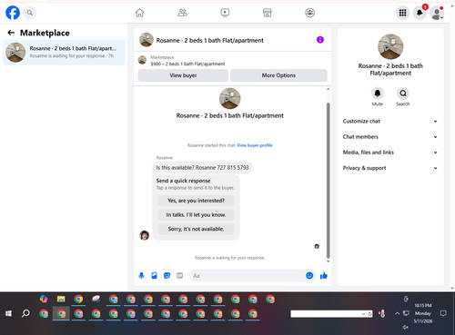This screenshot has width=455, height=335.
Task: Click center listing photo in chat body
Action: coord(230,98)
